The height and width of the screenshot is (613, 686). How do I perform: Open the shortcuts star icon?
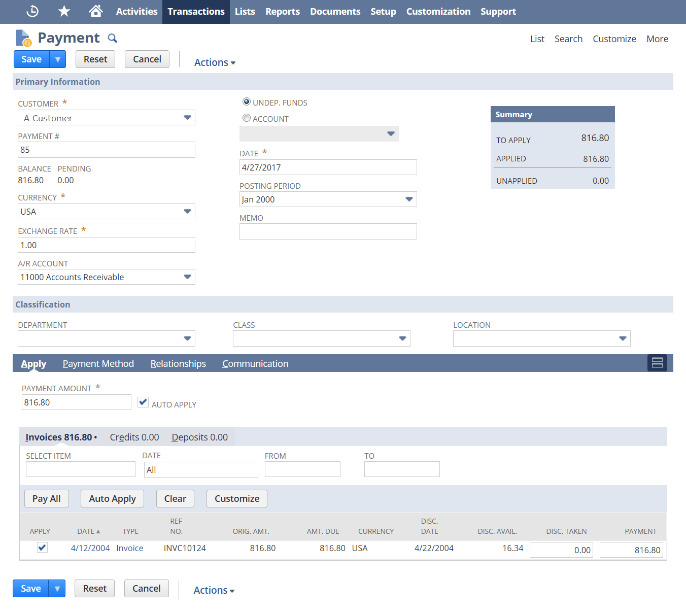coord(64,11)
